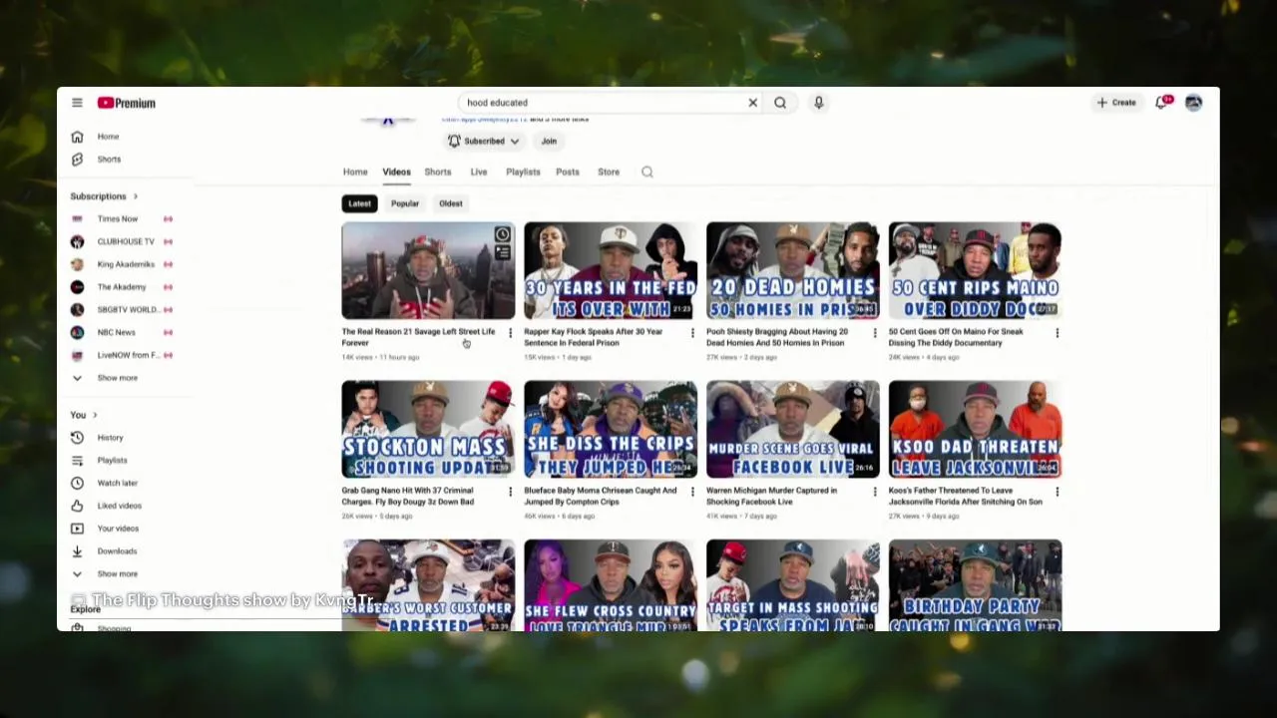The width and height of the screenshot is (1277, 718).
Task: Clear the search box with X
Action: coord(753,103)
